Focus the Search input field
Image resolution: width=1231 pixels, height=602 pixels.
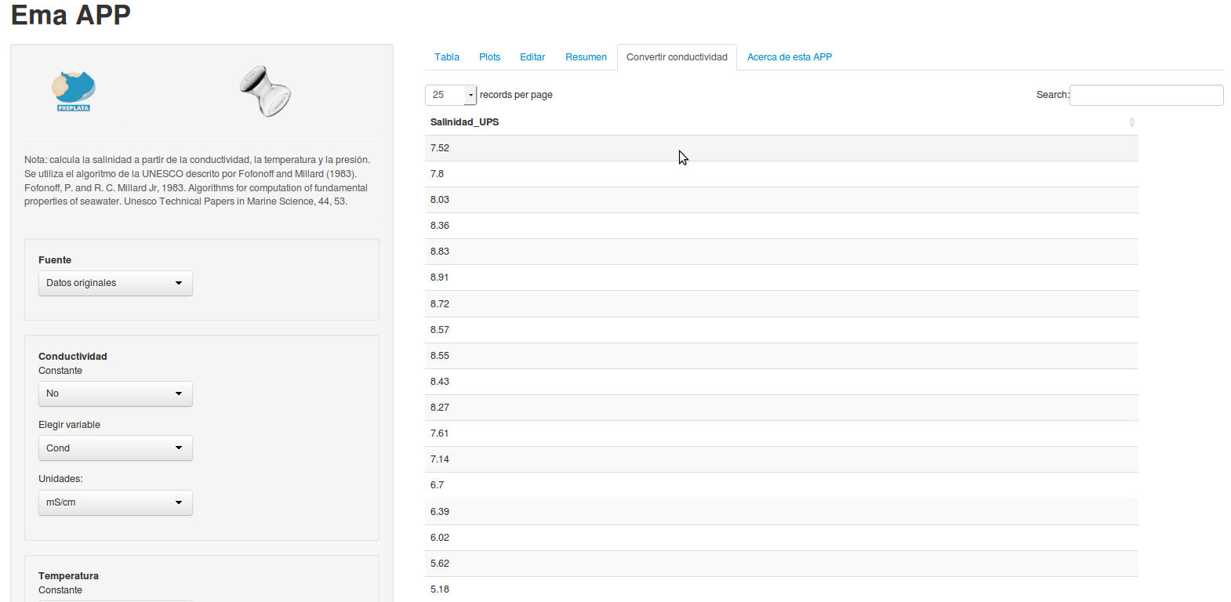[x=1146, y=95]
